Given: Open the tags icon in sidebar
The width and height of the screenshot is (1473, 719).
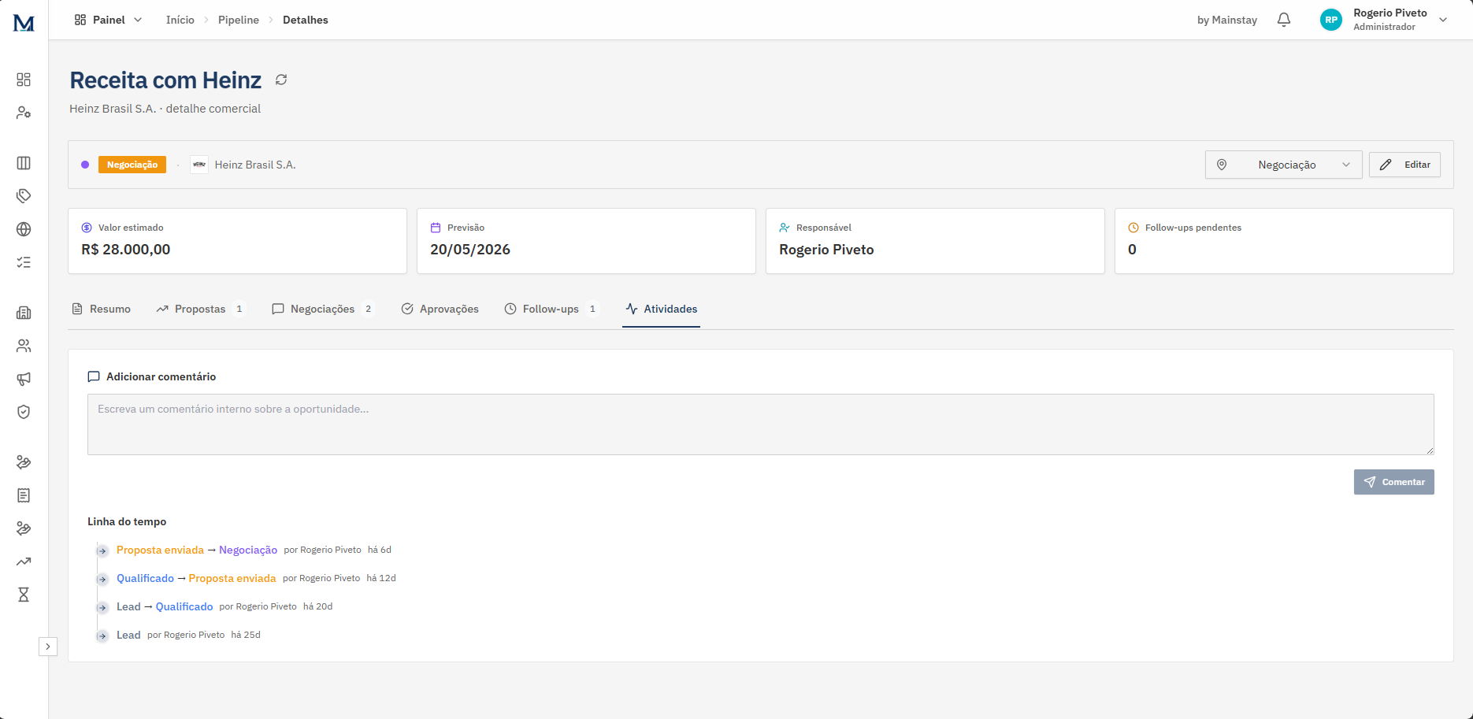Looking at the screenshot, I should 24,196.
